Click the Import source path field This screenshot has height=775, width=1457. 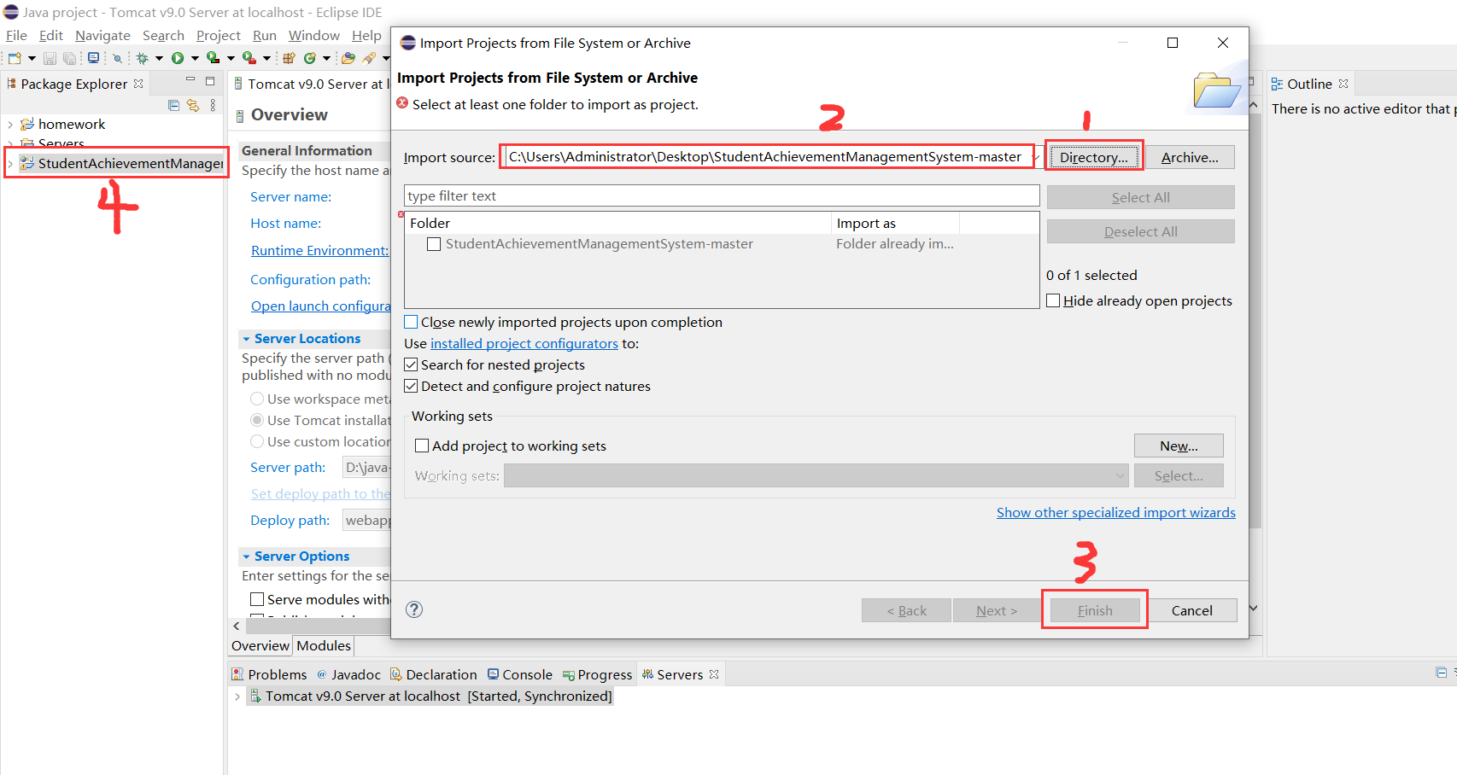(768, 157)
